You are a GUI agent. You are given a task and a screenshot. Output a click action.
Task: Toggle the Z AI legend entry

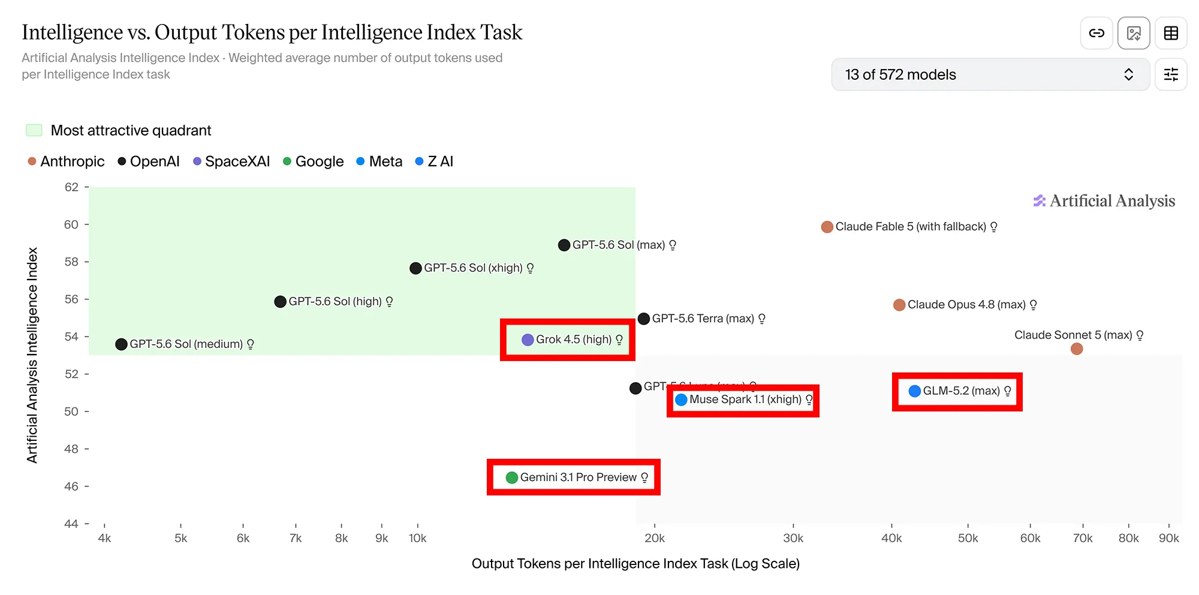tap(435, 161)
